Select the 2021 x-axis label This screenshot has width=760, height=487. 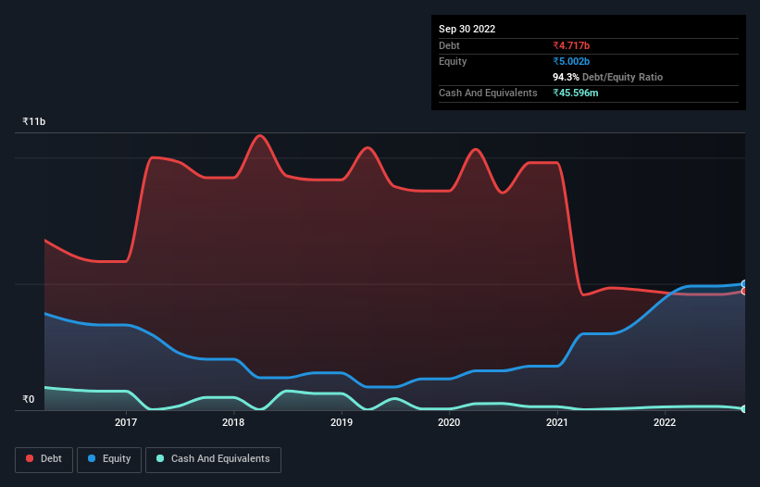click(557, 422)
